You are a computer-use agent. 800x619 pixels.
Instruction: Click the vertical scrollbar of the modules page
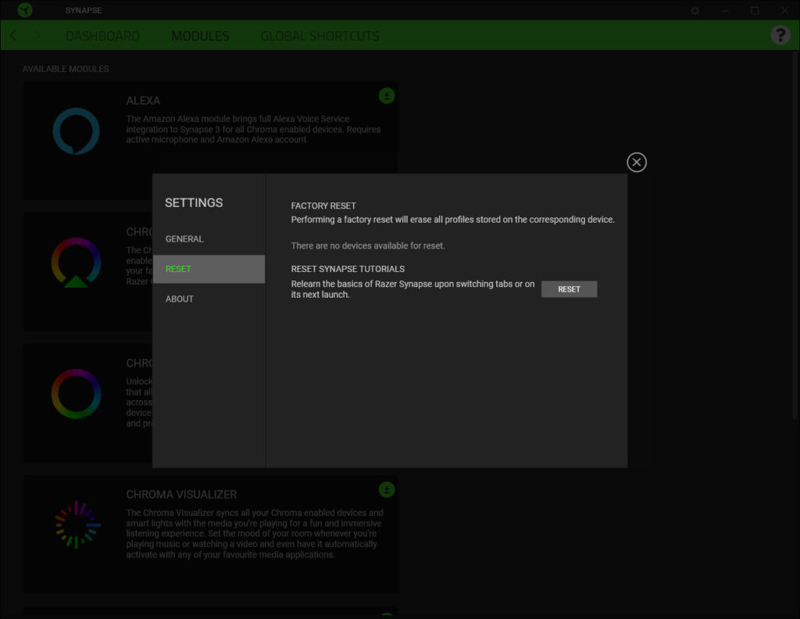coord(795,234)
